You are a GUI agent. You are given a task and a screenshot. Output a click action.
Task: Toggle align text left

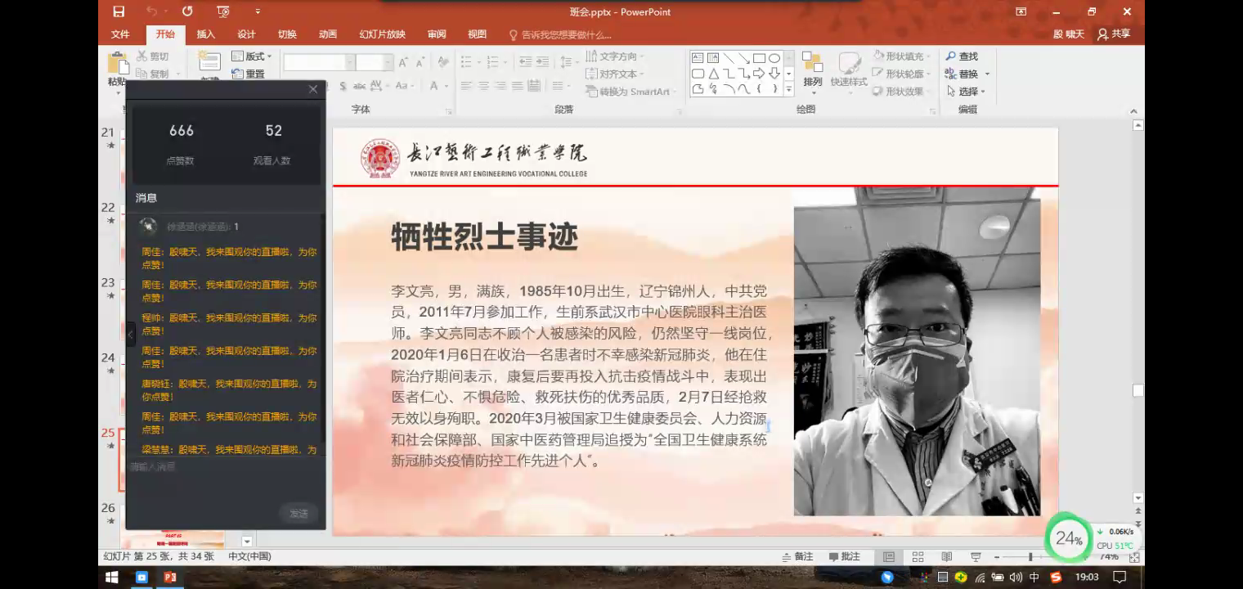tap(467, 86)
